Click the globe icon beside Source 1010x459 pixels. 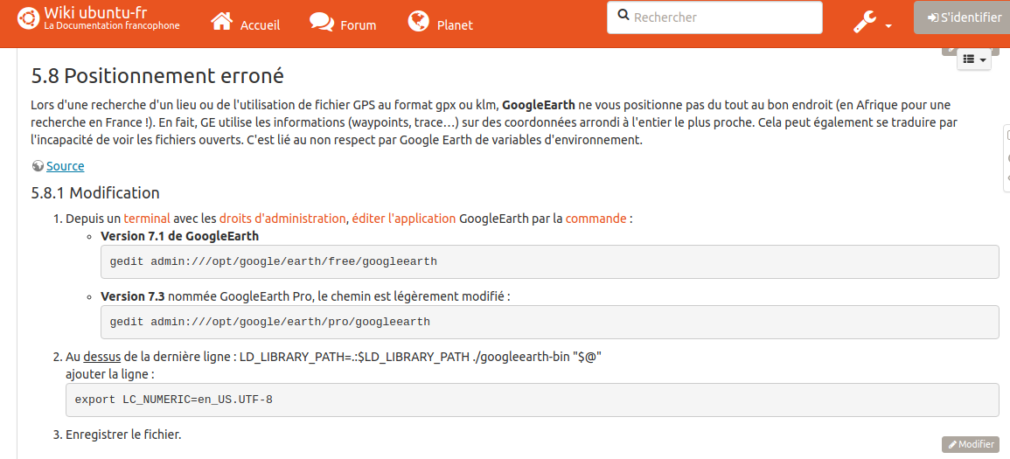[38, 166]
